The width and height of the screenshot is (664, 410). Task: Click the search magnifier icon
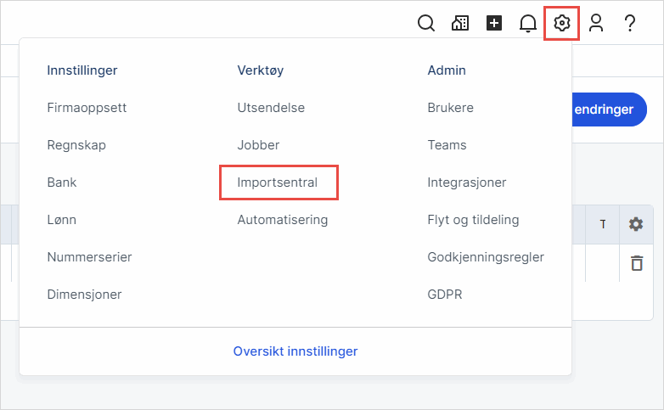coord(426,23)
